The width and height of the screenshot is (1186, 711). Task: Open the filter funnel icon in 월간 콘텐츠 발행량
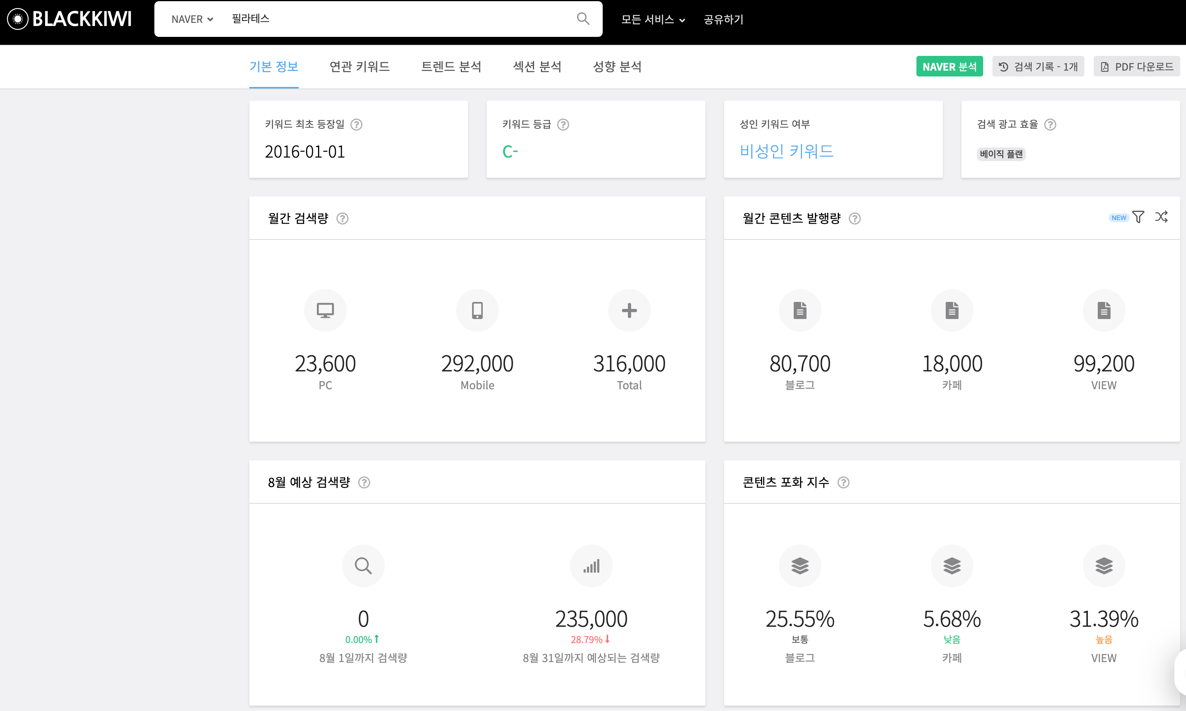coord(1138,217)
